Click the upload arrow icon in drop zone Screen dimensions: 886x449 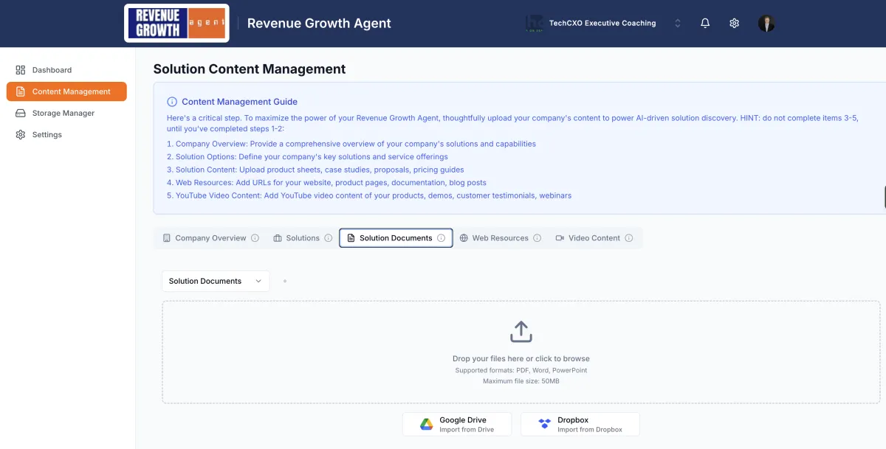[x=521, y=332]
